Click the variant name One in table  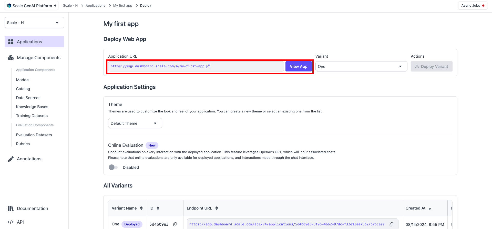click(115, 224)
